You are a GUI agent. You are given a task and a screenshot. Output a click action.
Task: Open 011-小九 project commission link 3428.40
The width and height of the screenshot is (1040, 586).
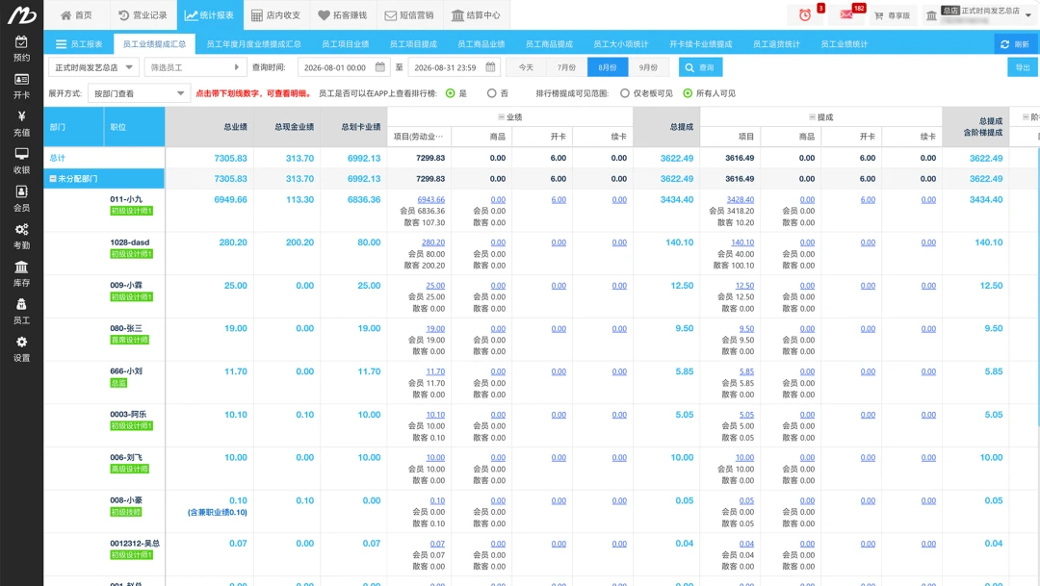pyautogui.click(x=741, y=199)
